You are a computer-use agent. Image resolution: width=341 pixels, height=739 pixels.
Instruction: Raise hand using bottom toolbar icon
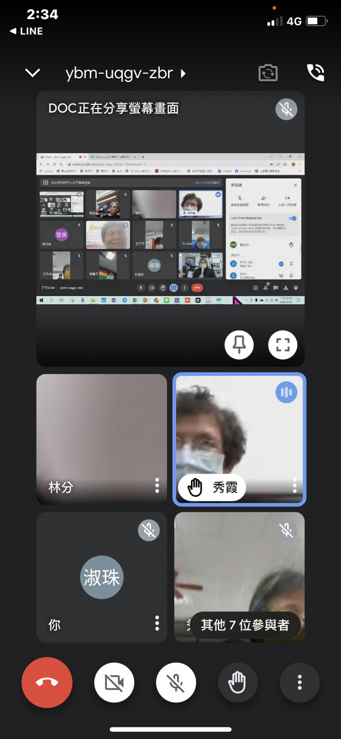tap(237, 682)
